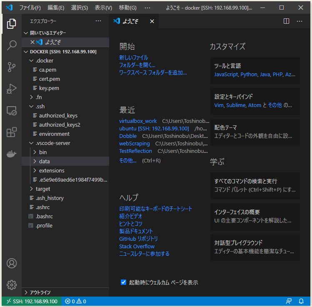The image size is (312, 307).
Task: Collapse the .vscode-server folder
Action: pos(31,143)
